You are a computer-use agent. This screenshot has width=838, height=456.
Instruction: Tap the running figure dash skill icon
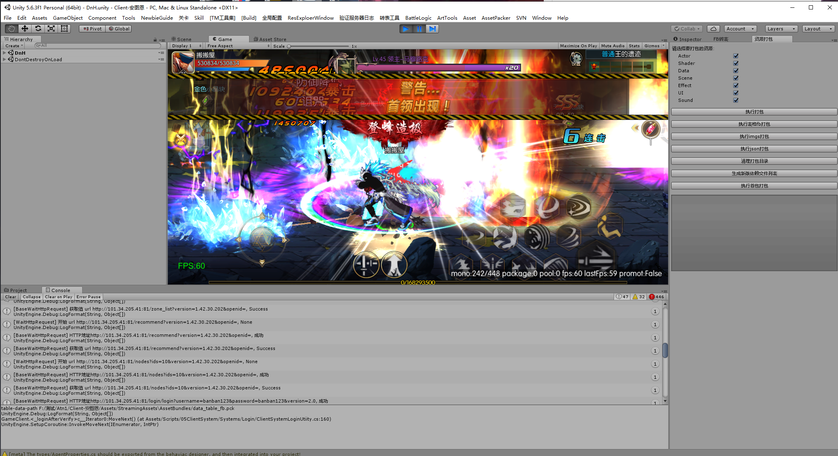[610, 225]
